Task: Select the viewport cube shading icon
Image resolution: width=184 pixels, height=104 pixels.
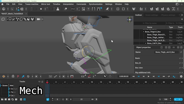Action: click(3, 19)
